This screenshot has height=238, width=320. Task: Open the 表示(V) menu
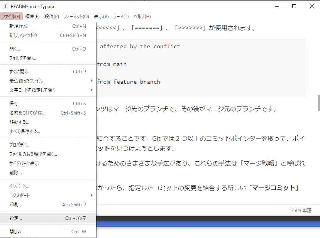[101, 16]
